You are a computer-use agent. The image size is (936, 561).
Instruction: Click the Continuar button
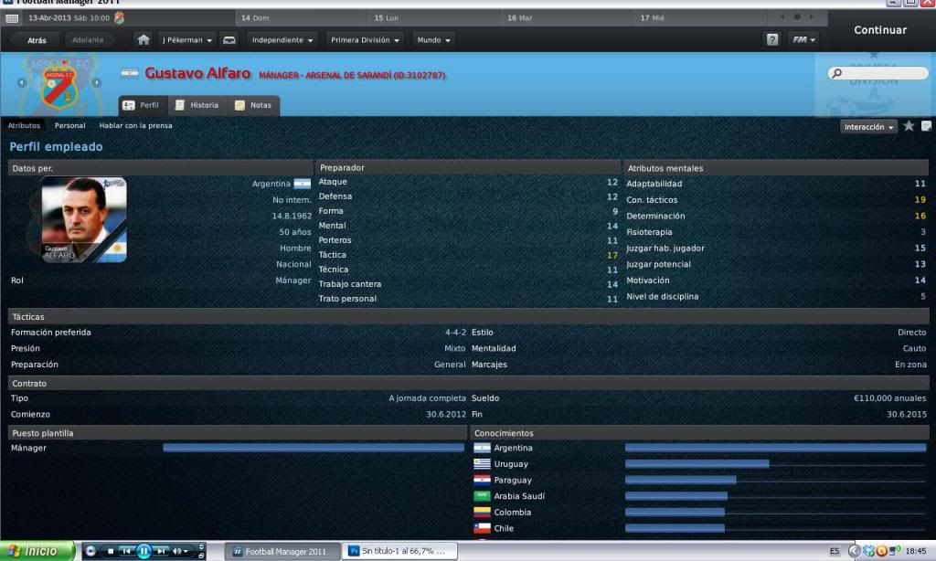click(x=880, y=30)
